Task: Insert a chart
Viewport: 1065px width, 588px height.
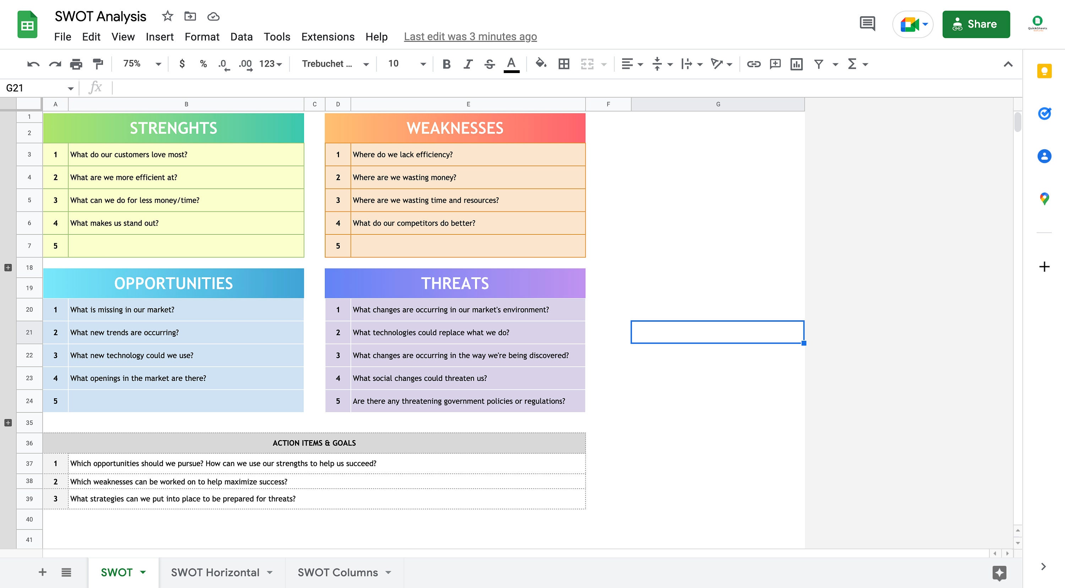Action: [797, 64]
